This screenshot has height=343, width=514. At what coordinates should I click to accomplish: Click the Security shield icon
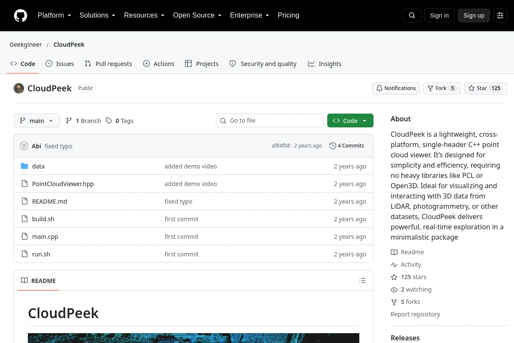click(x=233, y=63)
